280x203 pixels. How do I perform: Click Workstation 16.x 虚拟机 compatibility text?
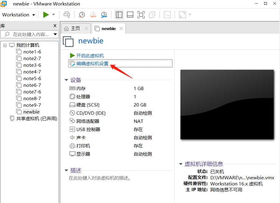coord(236,184)
